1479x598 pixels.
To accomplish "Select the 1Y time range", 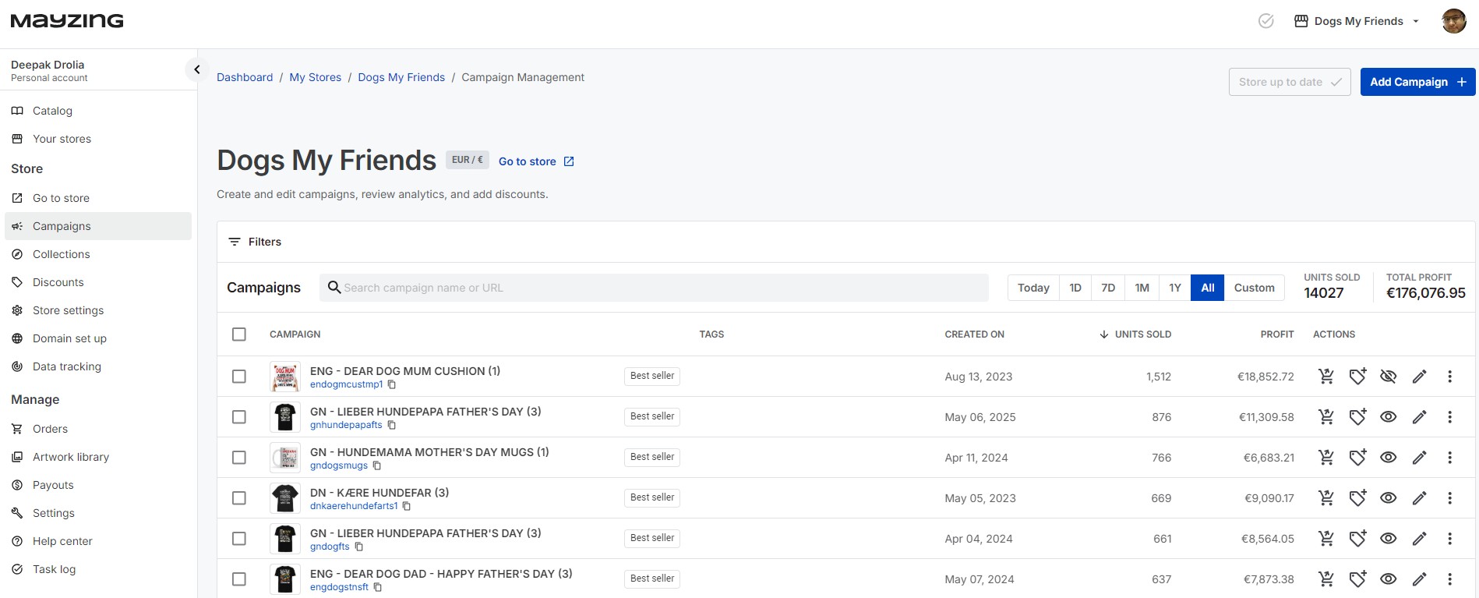I will (1175, 288).
